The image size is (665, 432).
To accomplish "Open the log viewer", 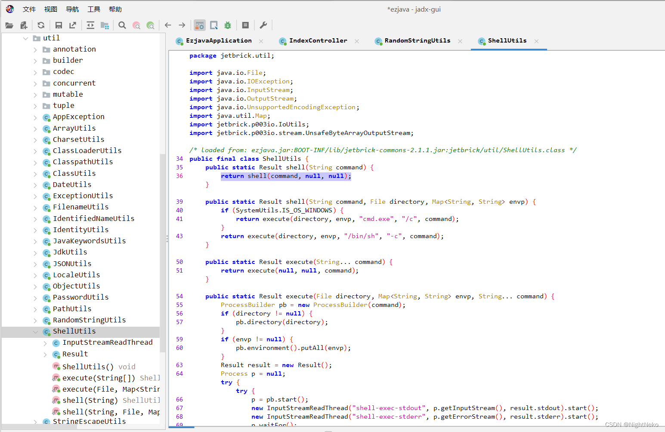I will tap(245, 25).
